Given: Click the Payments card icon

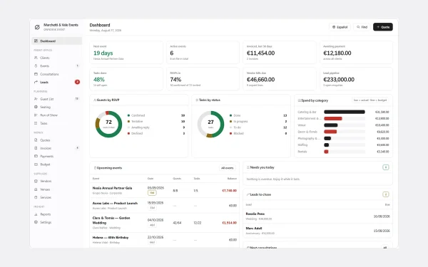Looking at the screenshot, I should pos(36,156).
